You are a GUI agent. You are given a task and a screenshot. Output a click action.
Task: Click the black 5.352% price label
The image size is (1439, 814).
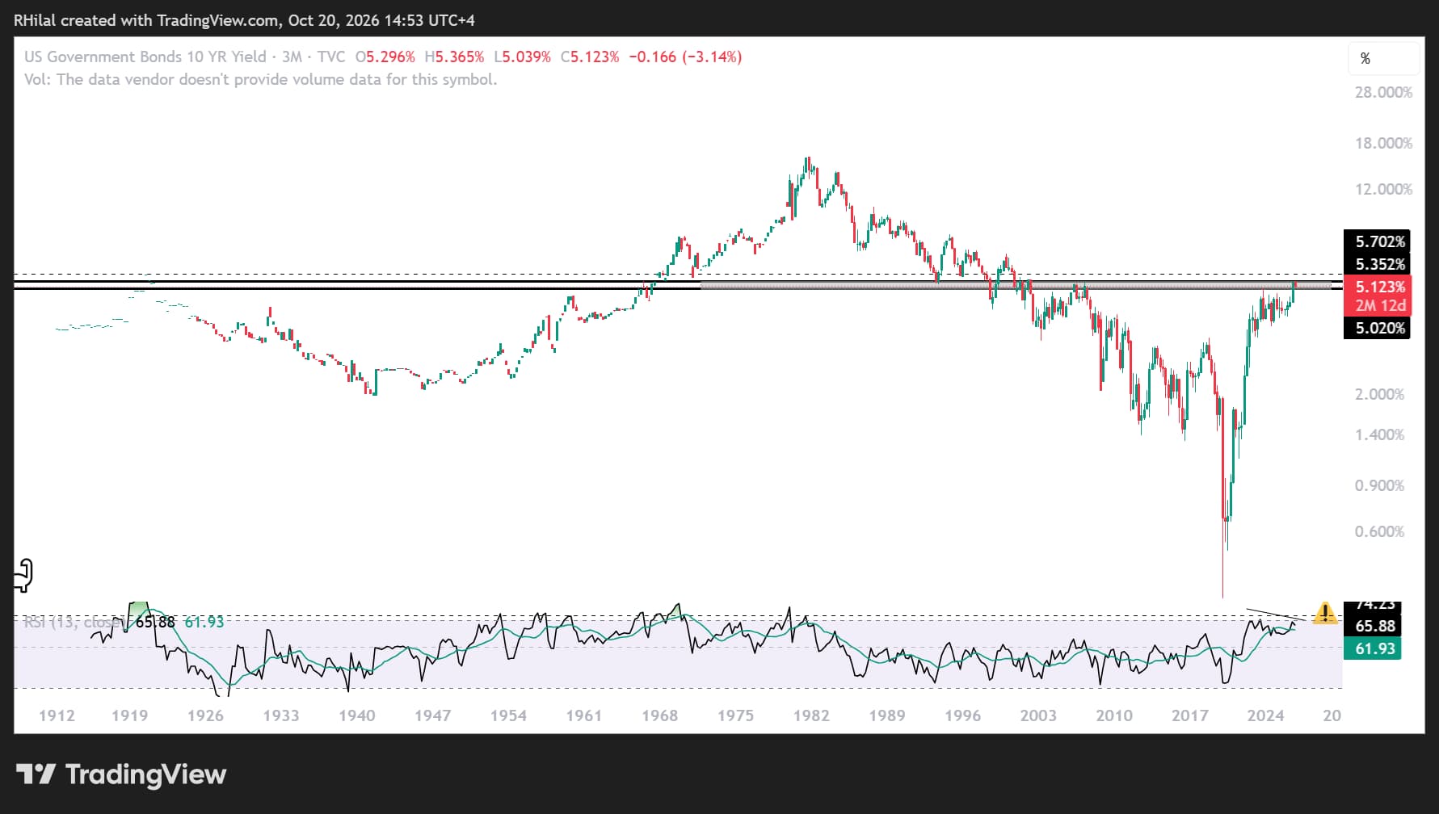(1377, 264)
